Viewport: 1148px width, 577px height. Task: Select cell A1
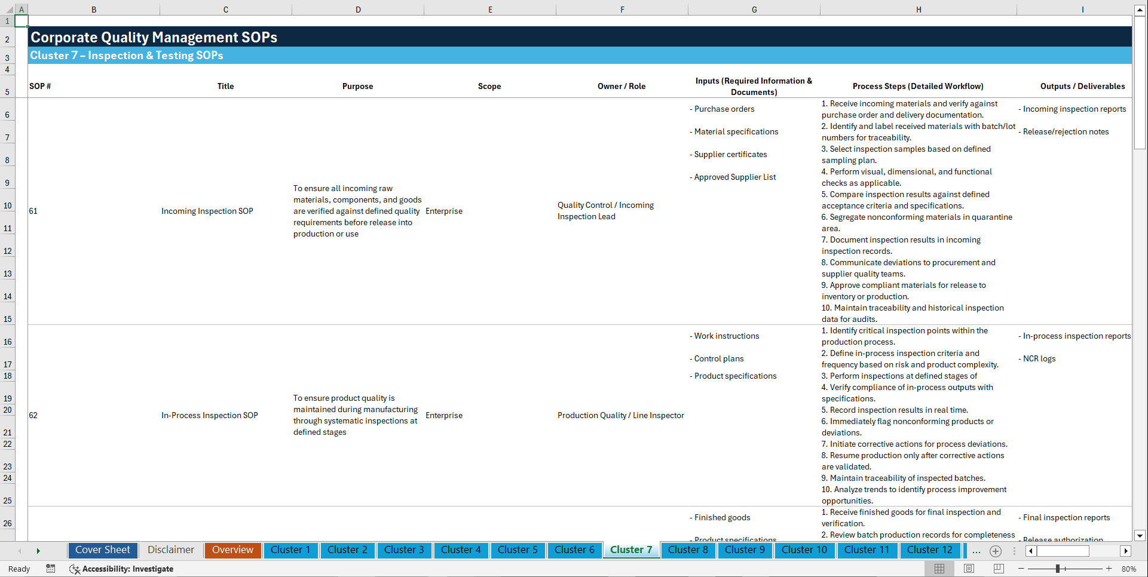(x=22, y=21)
